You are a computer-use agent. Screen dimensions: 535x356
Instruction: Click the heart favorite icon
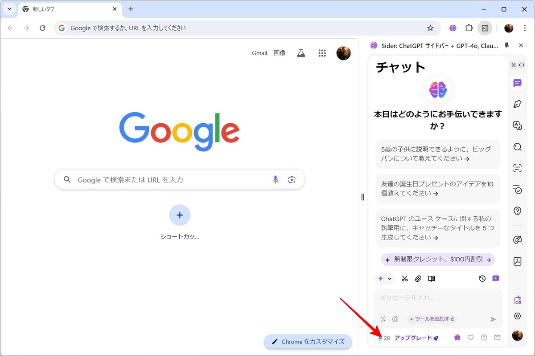[470, 338]
